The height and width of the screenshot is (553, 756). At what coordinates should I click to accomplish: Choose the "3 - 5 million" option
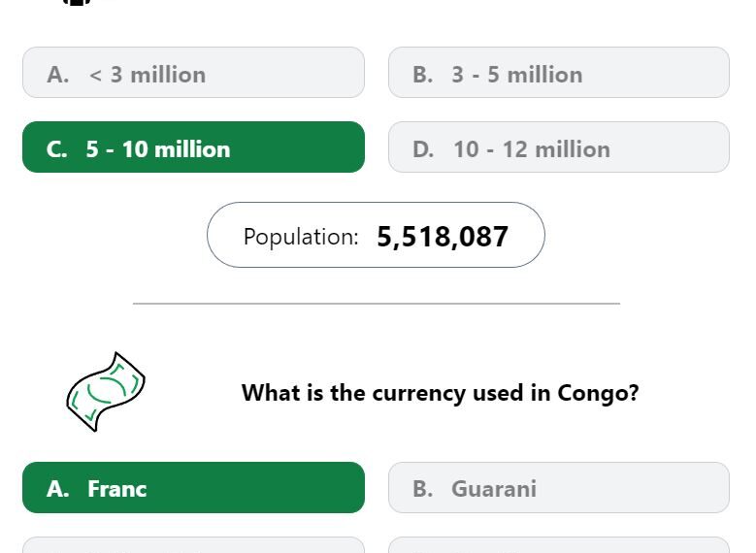(558, 73)
